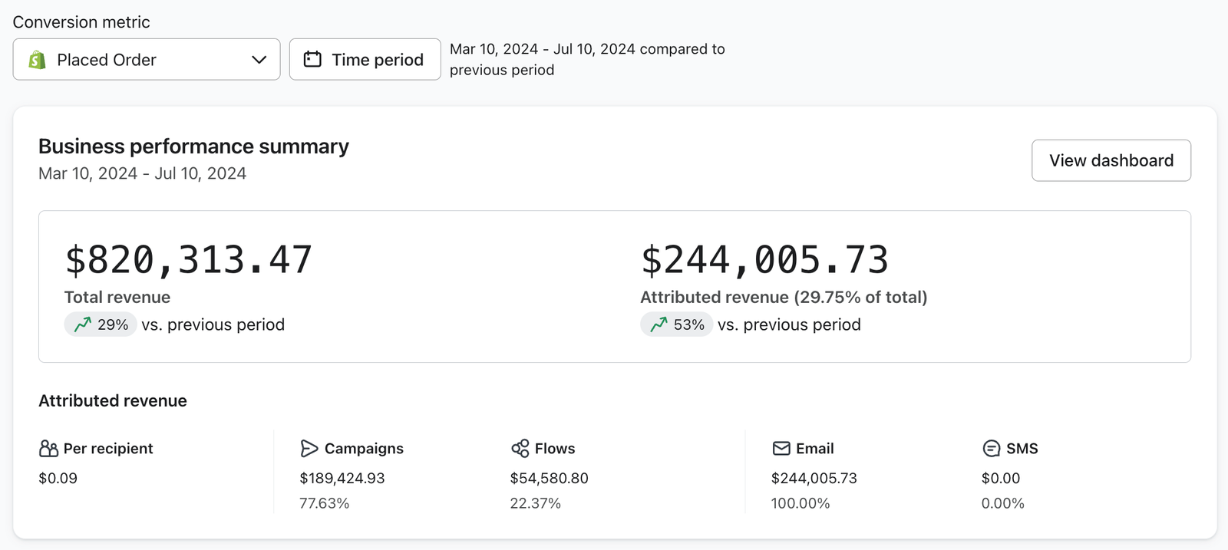Click the SMS chat bubble icon
Viewport: 1228px width, 550px height.
coord(991,449)
